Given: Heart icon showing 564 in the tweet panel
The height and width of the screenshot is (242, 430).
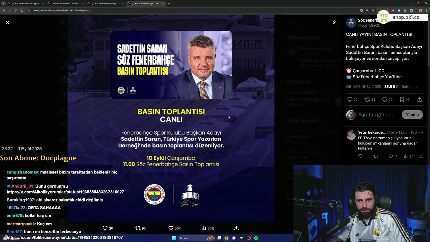Looking at the screenshot, I should click(385, 99).
